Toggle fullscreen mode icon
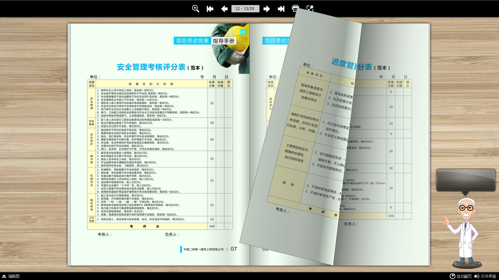Image resolution: width=499 pixels, height=280 pixels. 310,8
